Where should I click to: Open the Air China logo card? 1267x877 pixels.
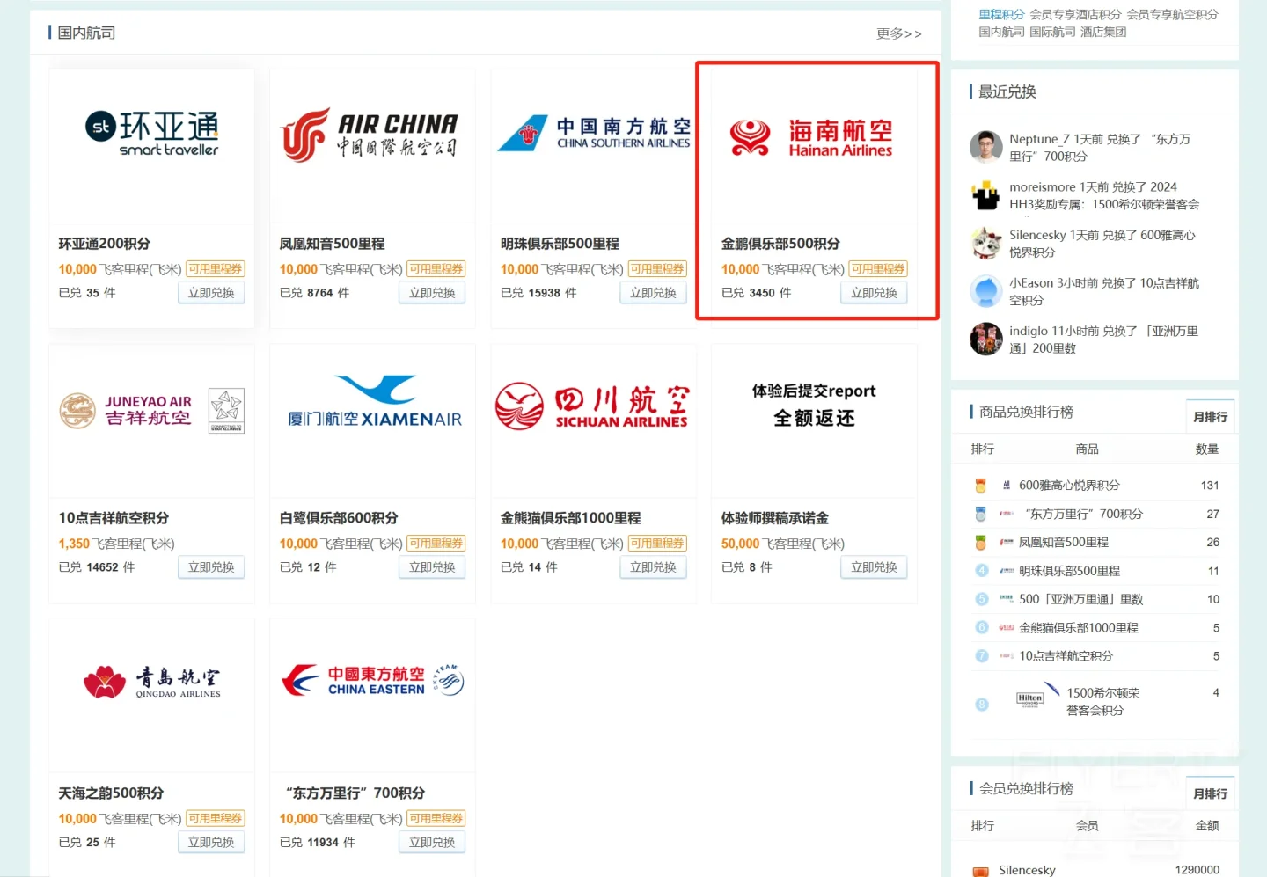371,135
